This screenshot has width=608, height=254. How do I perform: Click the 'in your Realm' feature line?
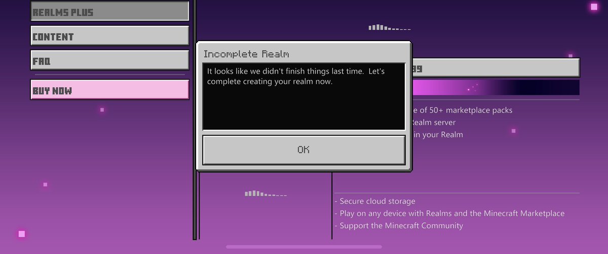438,134
